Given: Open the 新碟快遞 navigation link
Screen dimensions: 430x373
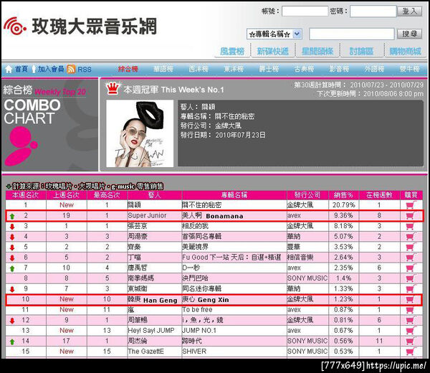Looking at the screenshot, I should (272, 51).
